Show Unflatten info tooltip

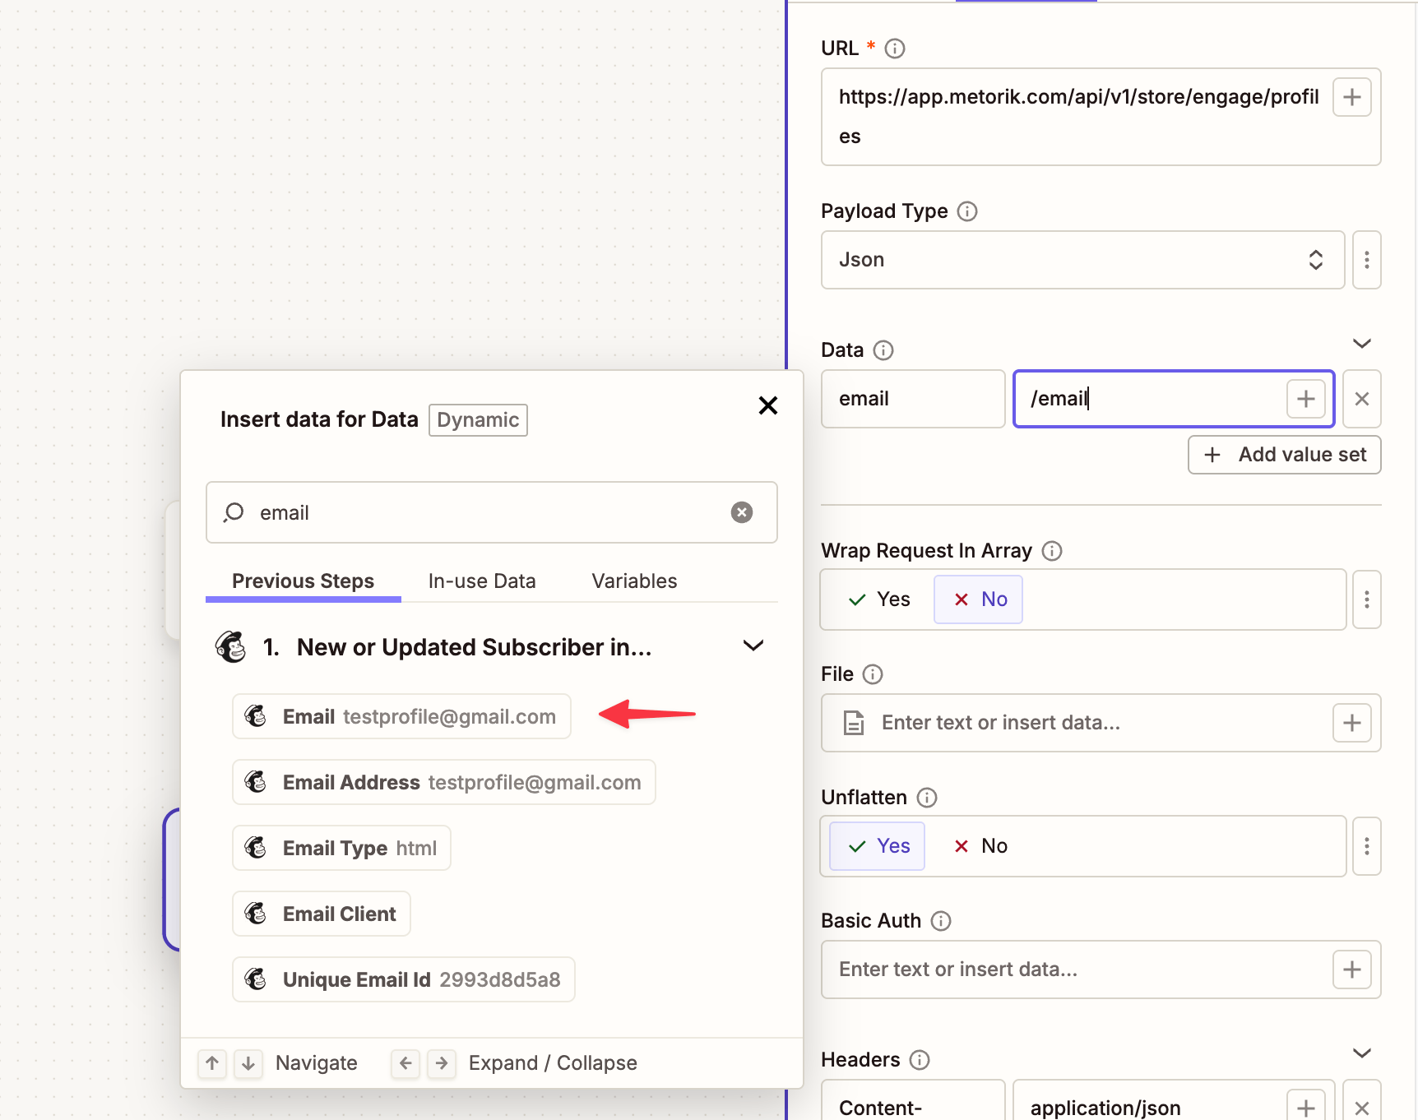pyautogui.click(x=927, y=798)
